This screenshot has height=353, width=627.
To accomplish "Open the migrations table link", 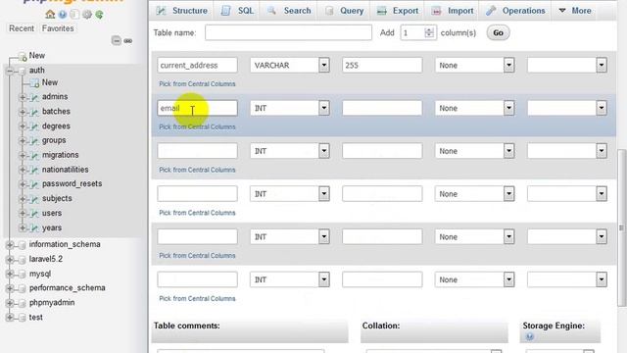I will click(61, 155).
